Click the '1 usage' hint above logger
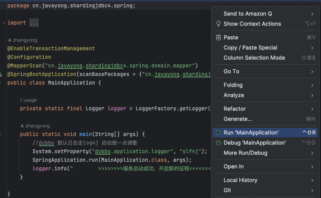 point(28,100)
